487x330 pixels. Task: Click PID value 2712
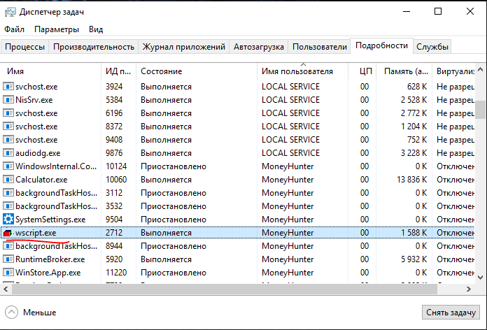(x=114, y=233)
